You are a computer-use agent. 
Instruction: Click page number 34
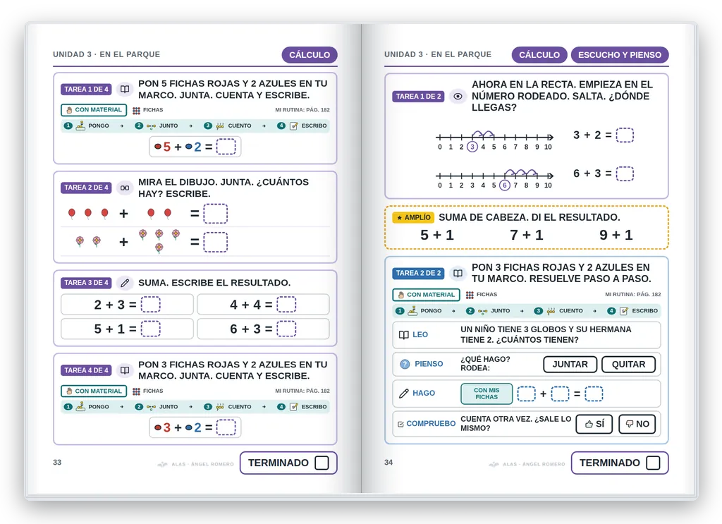pyautogui.click(x=388, y=463)
